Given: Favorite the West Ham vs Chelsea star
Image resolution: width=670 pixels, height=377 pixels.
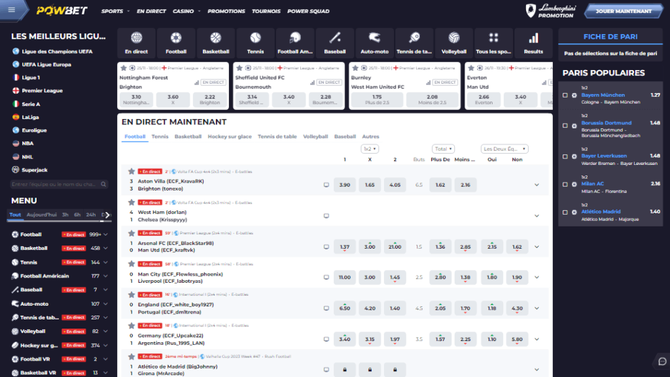Looking at the screenshot, I should [x=131, y=202].
